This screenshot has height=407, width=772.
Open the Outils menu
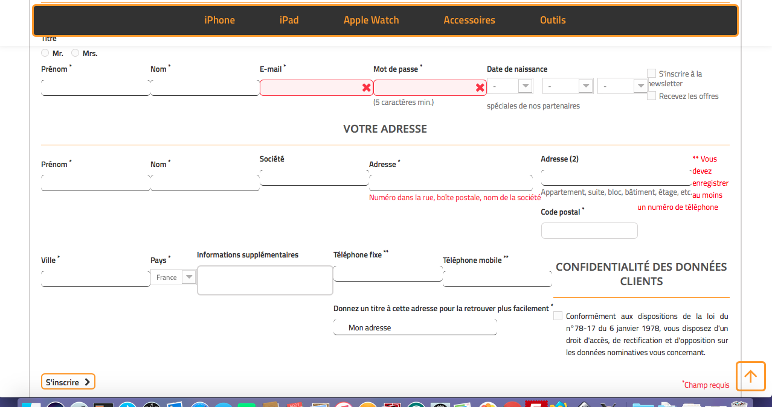(x=553, y=20)
